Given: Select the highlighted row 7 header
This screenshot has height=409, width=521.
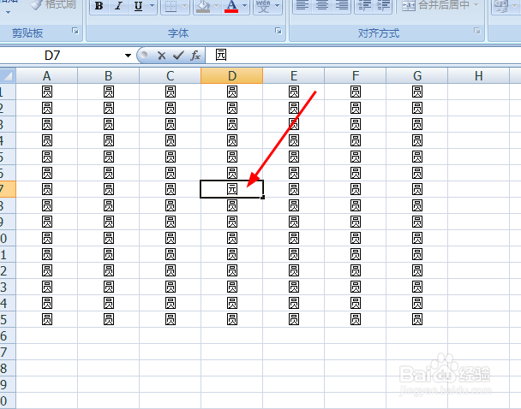Looking at the screenshot, I should (8, 189).
